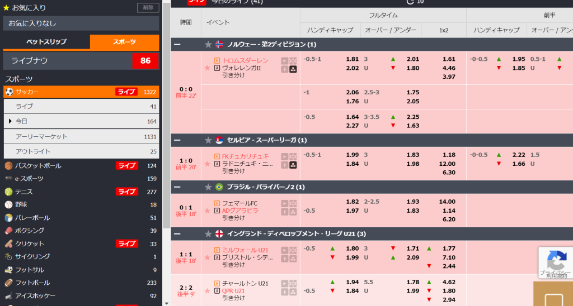Collapse the ブラジル パライバーノ2 league section

(x=177, y=187)
